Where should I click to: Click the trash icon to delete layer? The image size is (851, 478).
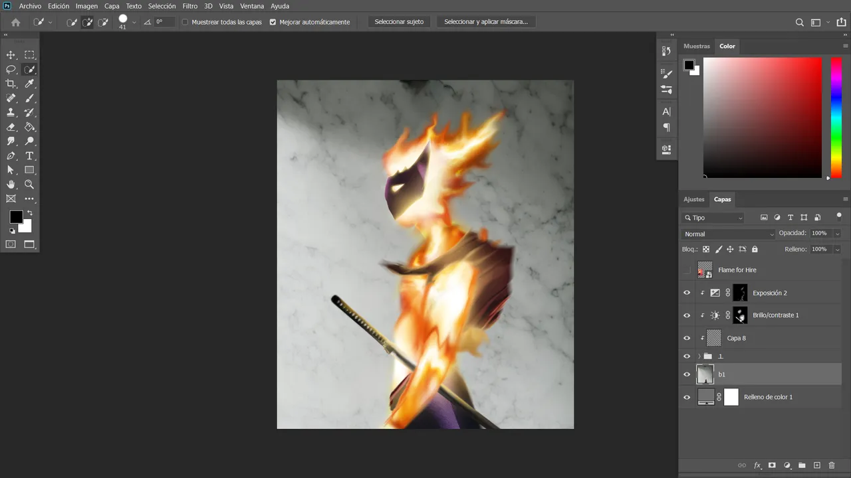point(832,465)
